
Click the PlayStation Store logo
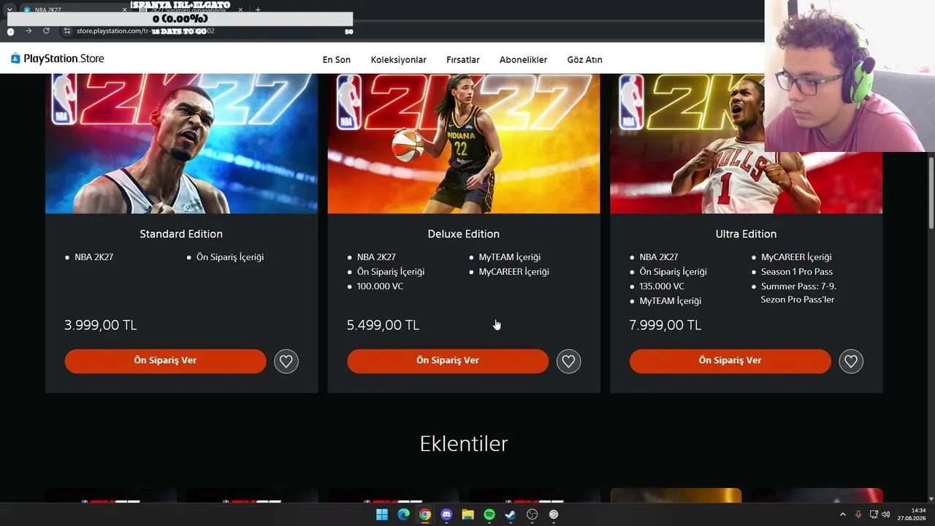point(58,58)
